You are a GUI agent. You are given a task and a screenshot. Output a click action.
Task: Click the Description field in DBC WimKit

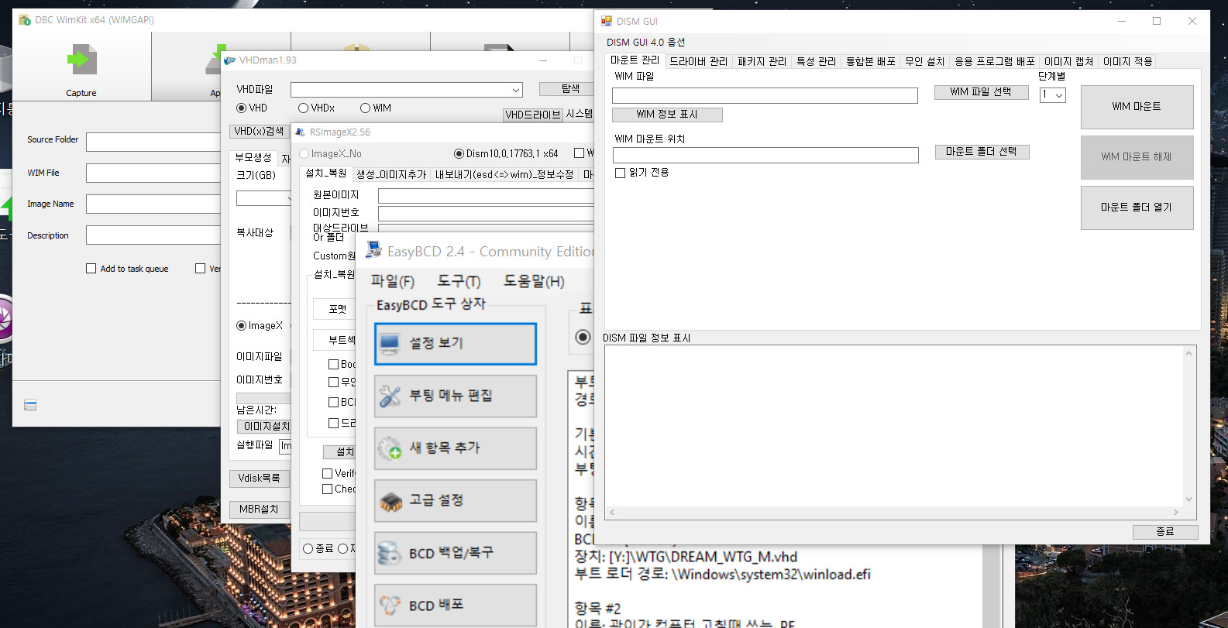[153, 235]
